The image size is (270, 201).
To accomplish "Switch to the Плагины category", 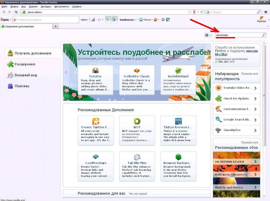I will coord(19,86).
